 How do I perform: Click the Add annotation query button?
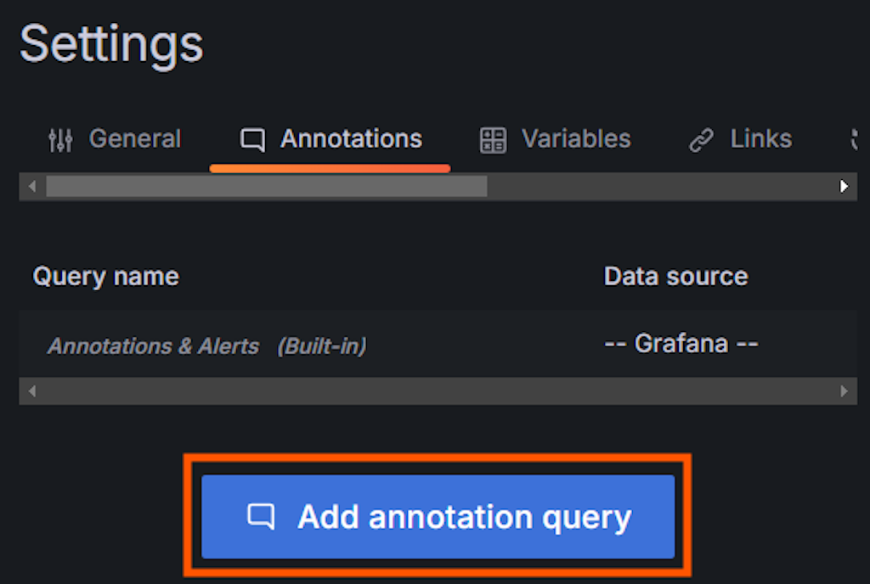coord(438,516)
